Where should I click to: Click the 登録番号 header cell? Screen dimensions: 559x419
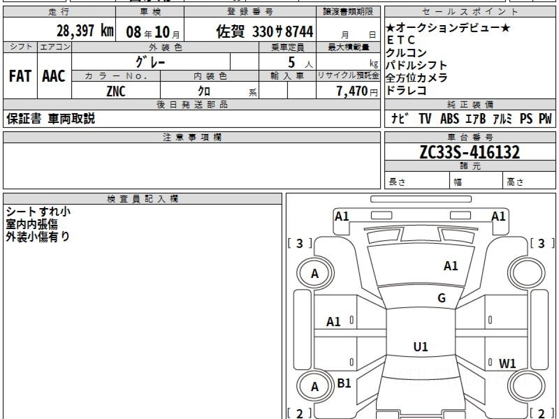pyautogui.click(x=251, y=12)
